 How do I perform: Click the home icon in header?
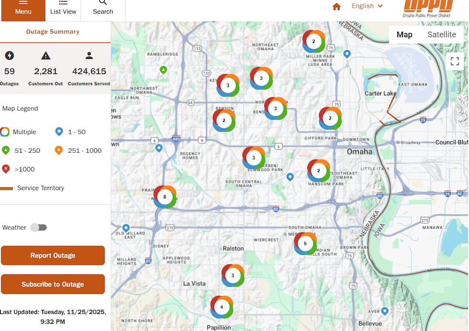(336, 6)
